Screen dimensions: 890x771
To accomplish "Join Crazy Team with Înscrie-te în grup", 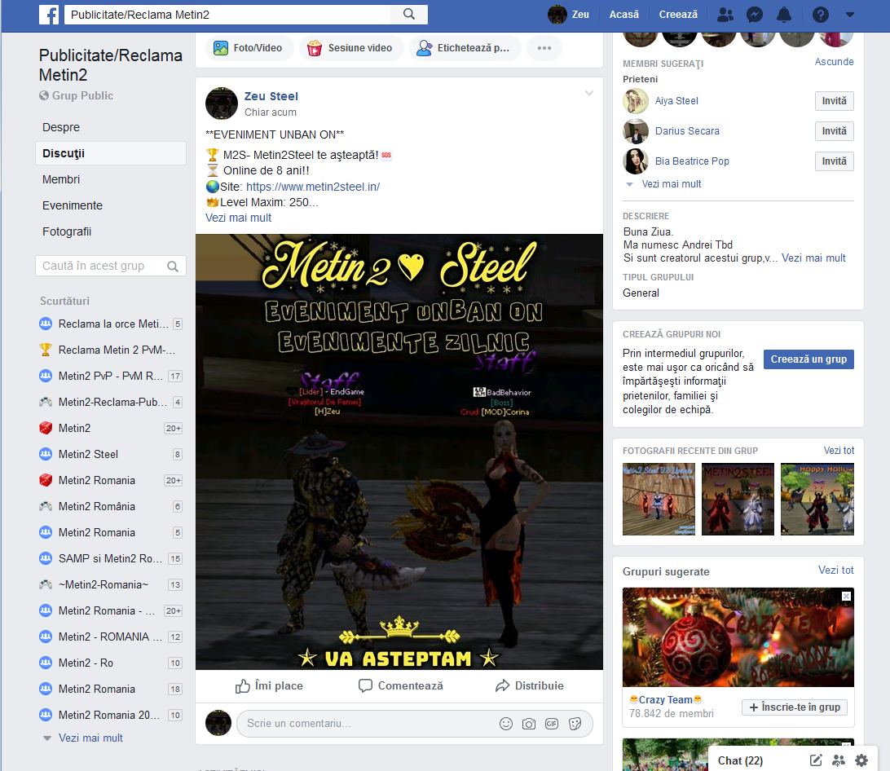I will point(794,707).
